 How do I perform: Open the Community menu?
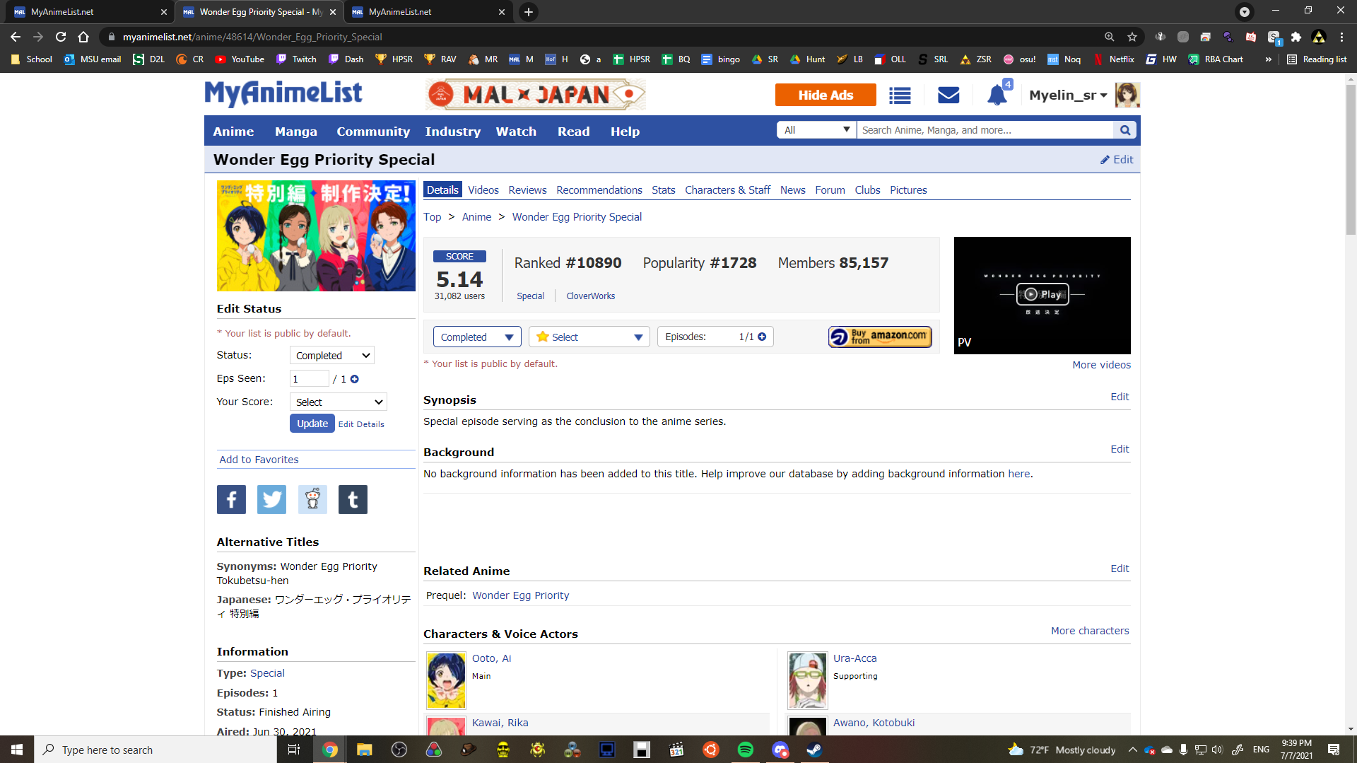coord(373,132)
